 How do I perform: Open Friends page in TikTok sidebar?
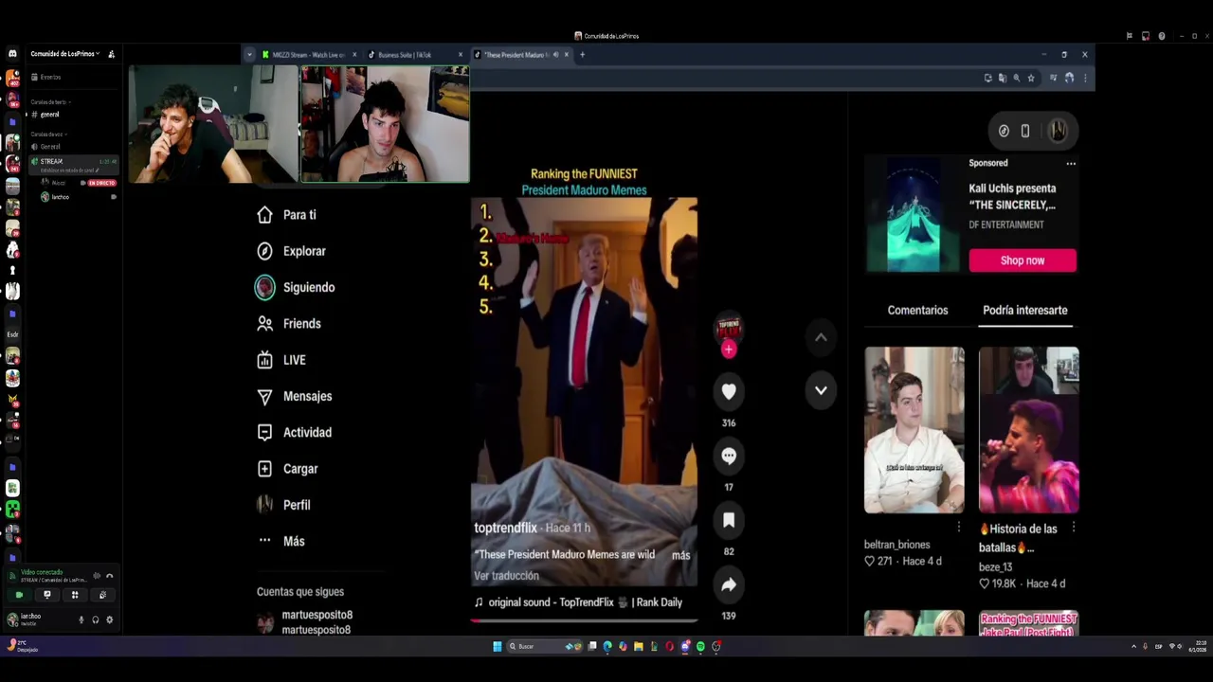pos(289,324)
